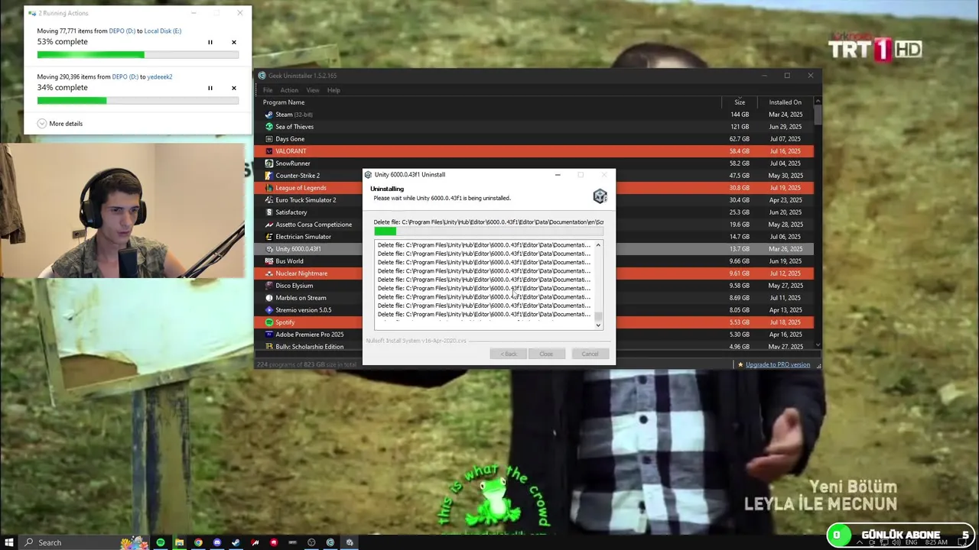Screen dimensions: 979x550
Task: Select the Assetto Corsa Competizione icon
Action: pos(268,225)
